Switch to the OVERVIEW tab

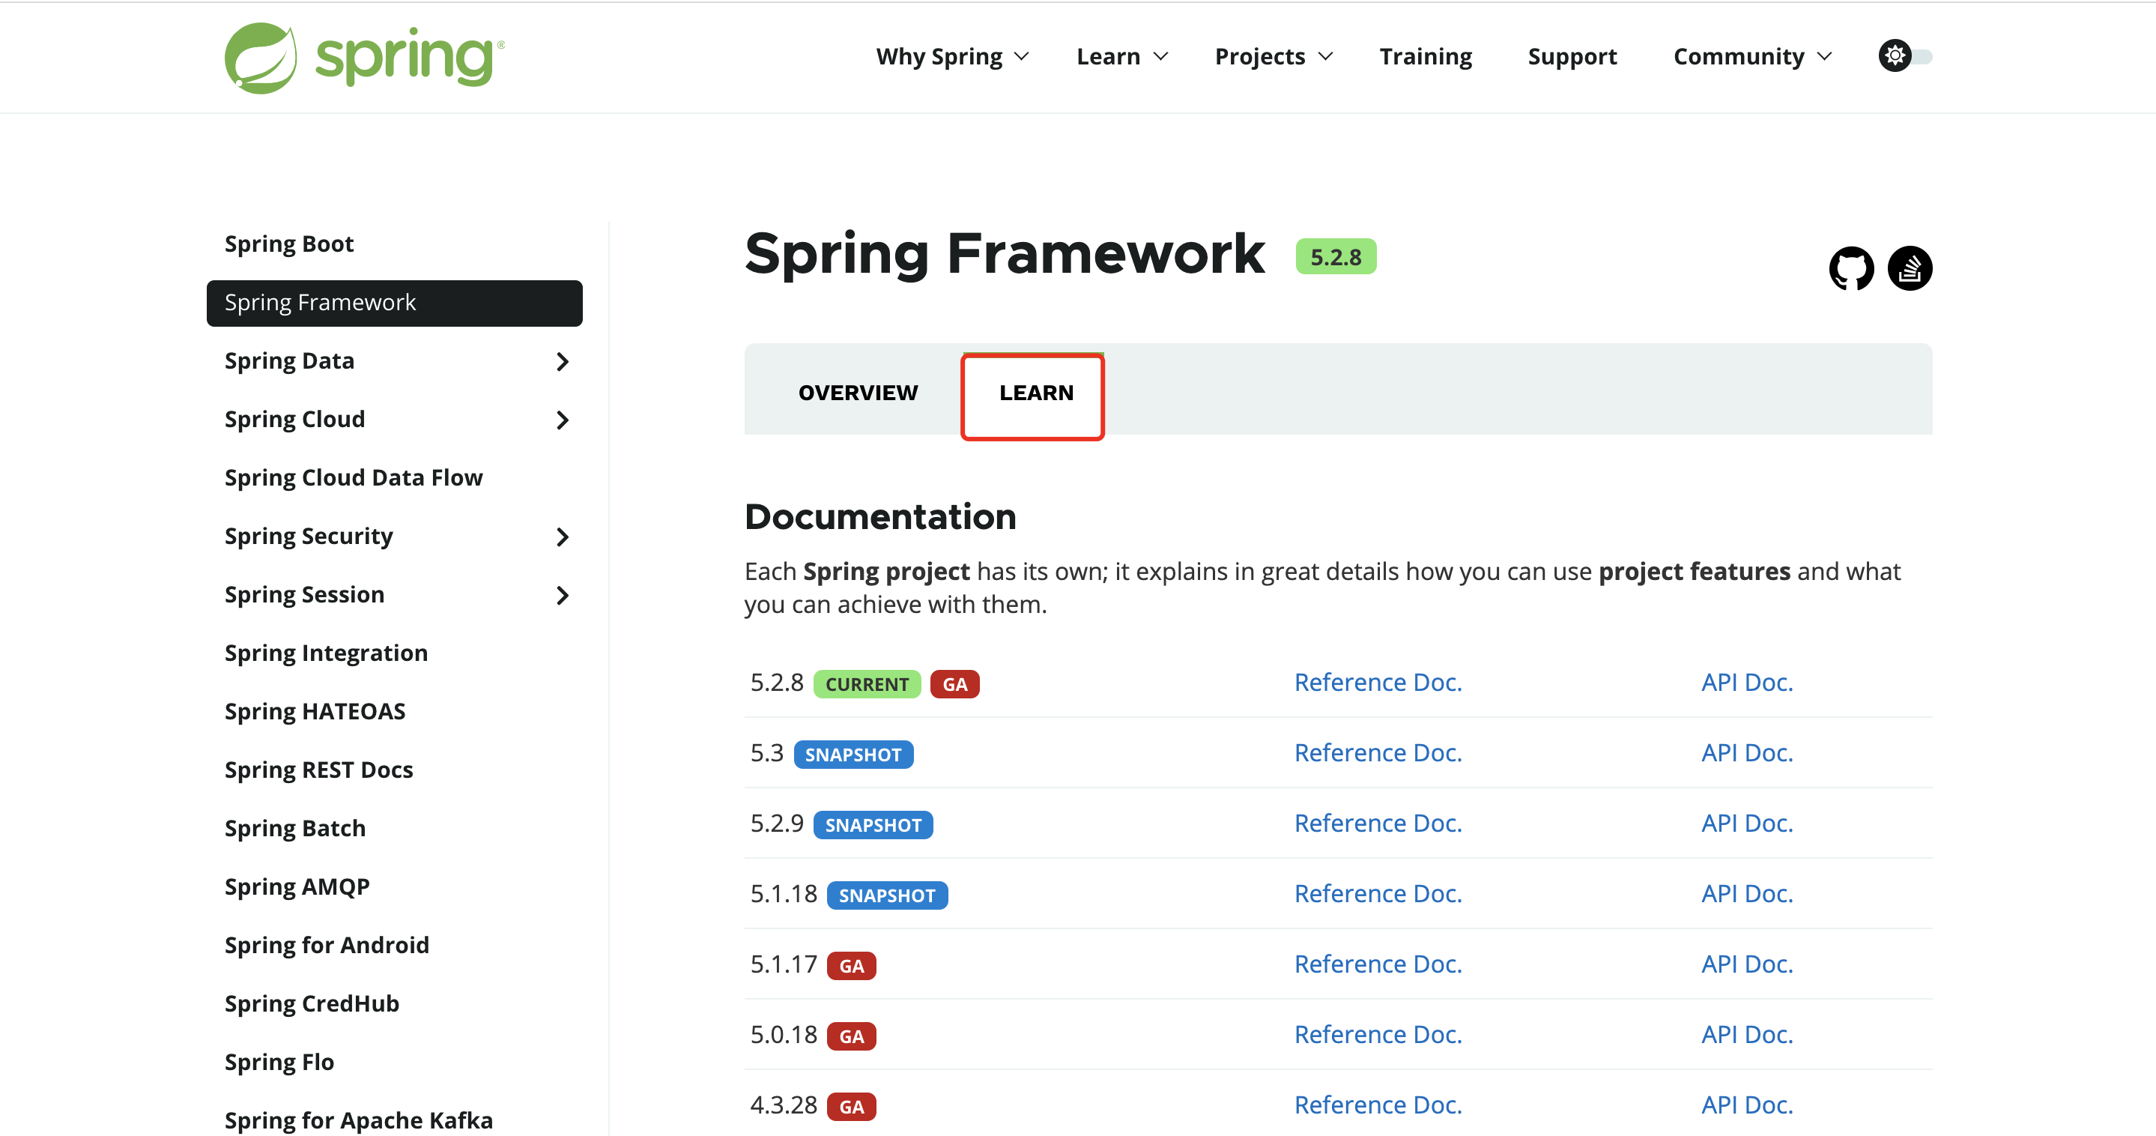(x=858, y=391)
